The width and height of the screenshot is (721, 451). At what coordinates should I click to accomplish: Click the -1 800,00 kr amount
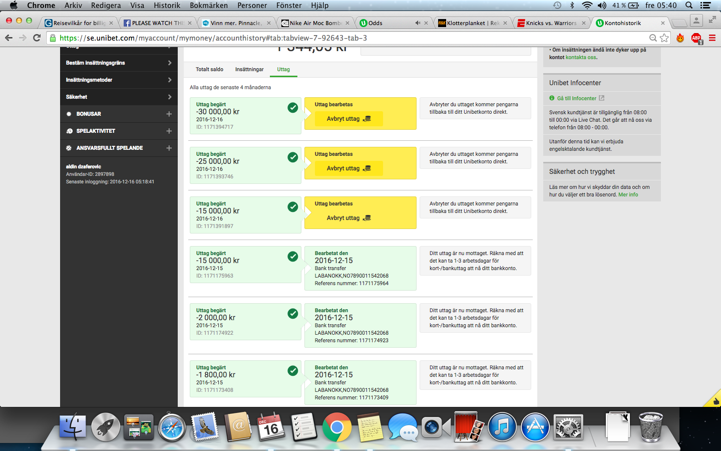[216, 374]
